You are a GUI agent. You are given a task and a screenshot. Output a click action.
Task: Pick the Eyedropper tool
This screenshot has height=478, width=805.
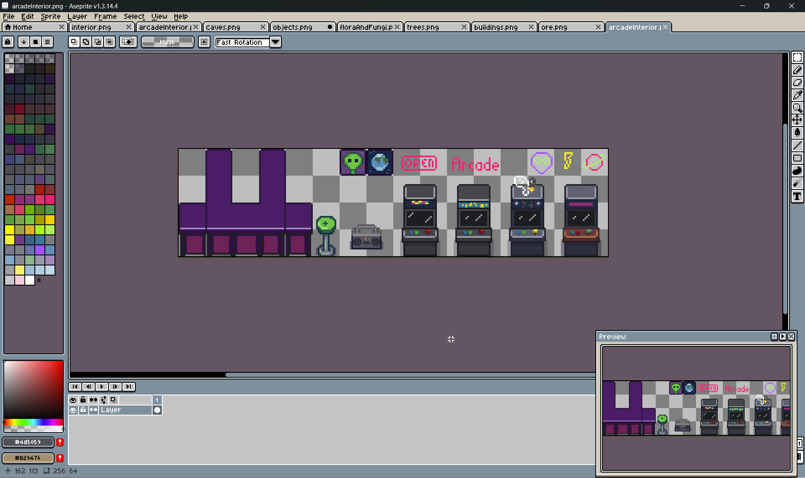click(797, 95)
